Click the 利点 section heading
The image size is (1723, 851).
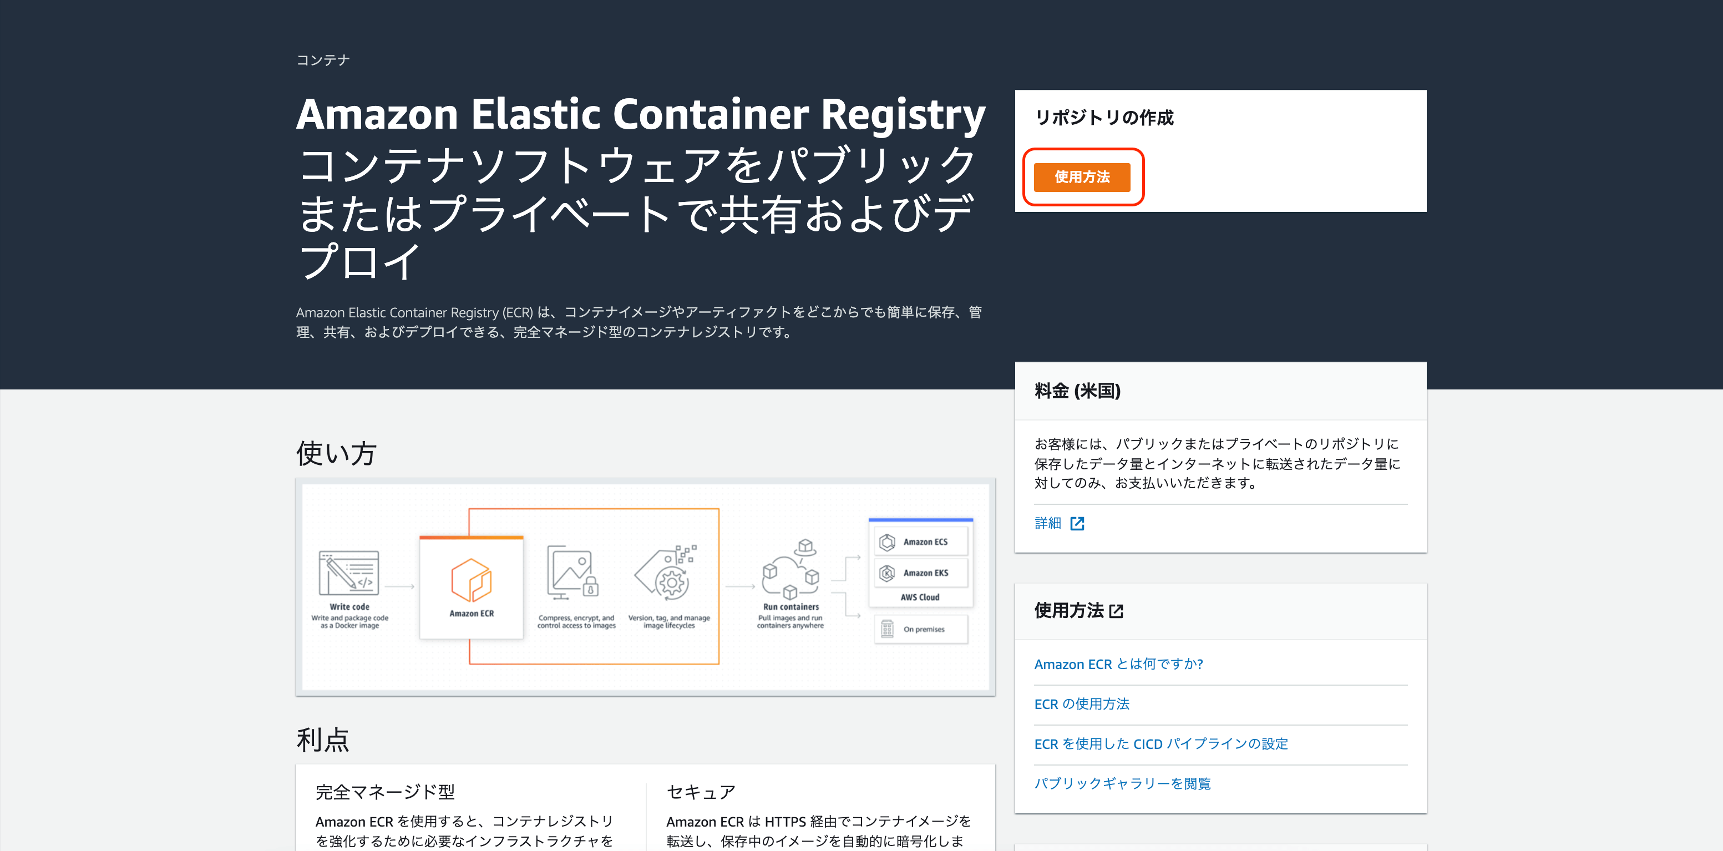pyautogui.click(x=323, y=740)
